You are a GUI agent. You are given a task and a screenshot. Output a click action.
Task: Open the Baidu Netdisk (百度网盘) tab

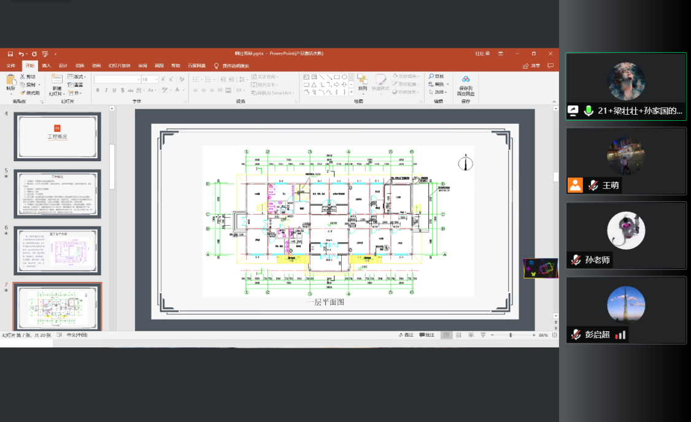click(196, 66)
